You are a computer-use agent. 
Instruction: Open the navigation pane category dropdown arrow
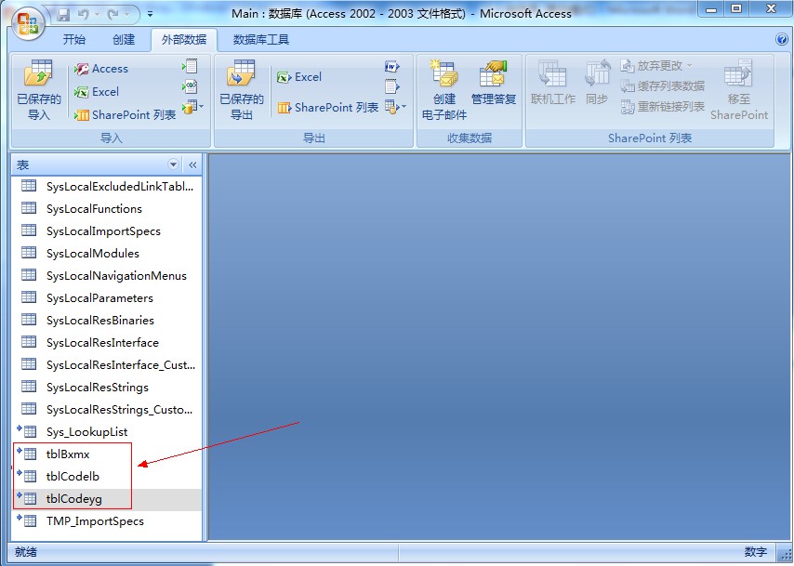point(173,165)
